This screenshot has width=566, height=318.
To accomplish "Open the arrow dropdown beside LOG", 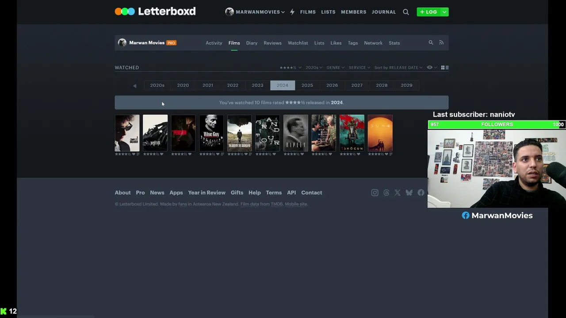I will tap(444, 12).
